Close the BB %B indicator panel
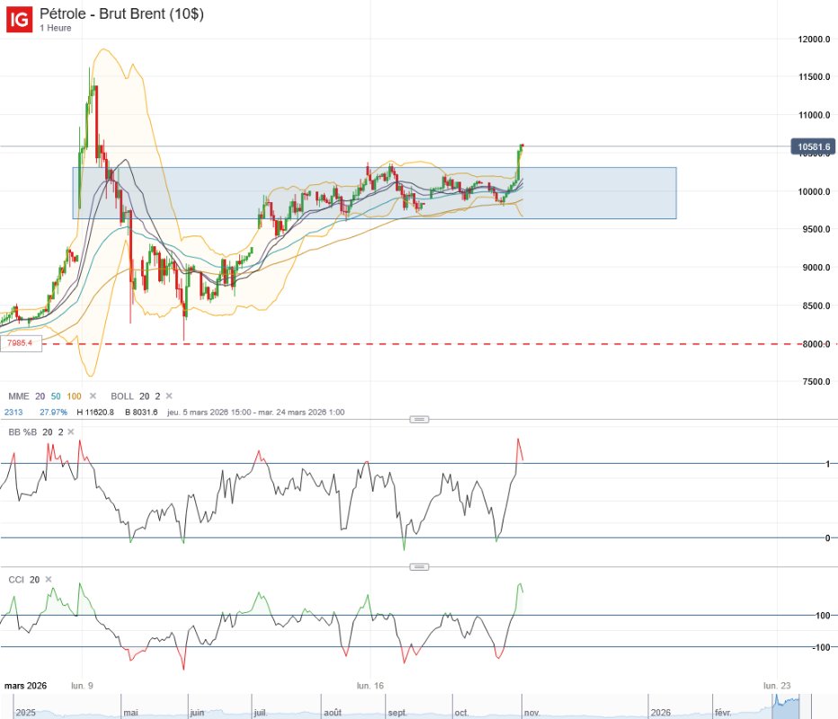838x719 pixels. 70,431
